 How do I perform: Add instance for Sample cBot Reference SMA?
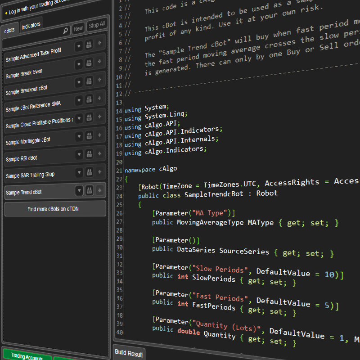pyautogui.click(x=99, y=100)
